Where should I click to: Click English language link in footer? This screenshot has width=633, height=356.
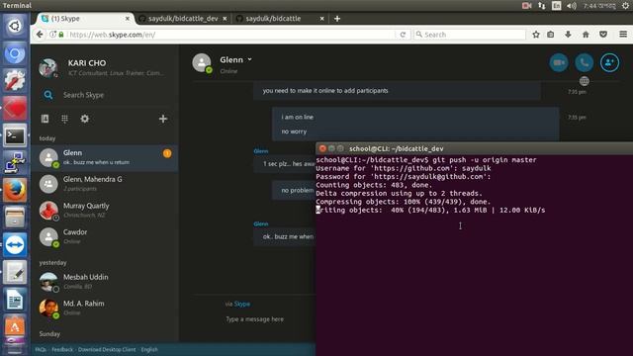[149, 349]
